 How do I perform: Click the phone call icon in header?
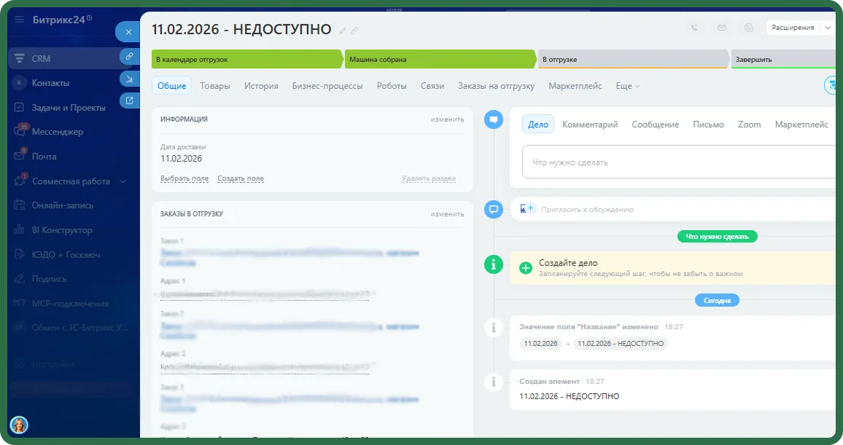tap(695, 28)
